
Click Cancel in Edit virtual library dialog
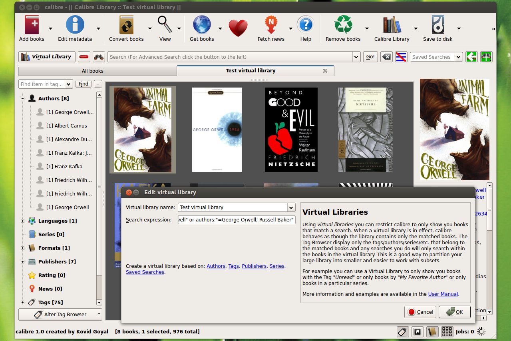[x=420, y=312]
